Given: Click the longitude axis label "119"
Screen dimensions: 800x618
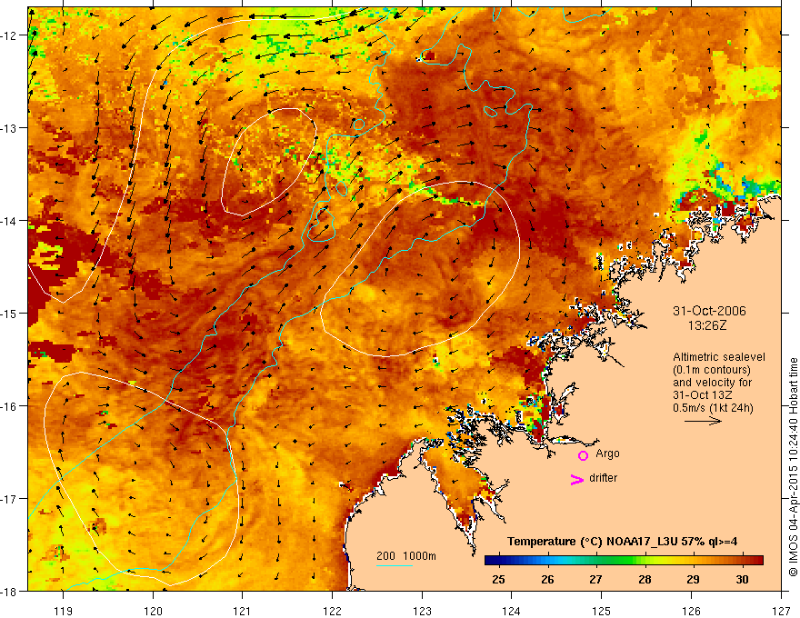Looking at the screenshot, I should (x=64, y=611).
